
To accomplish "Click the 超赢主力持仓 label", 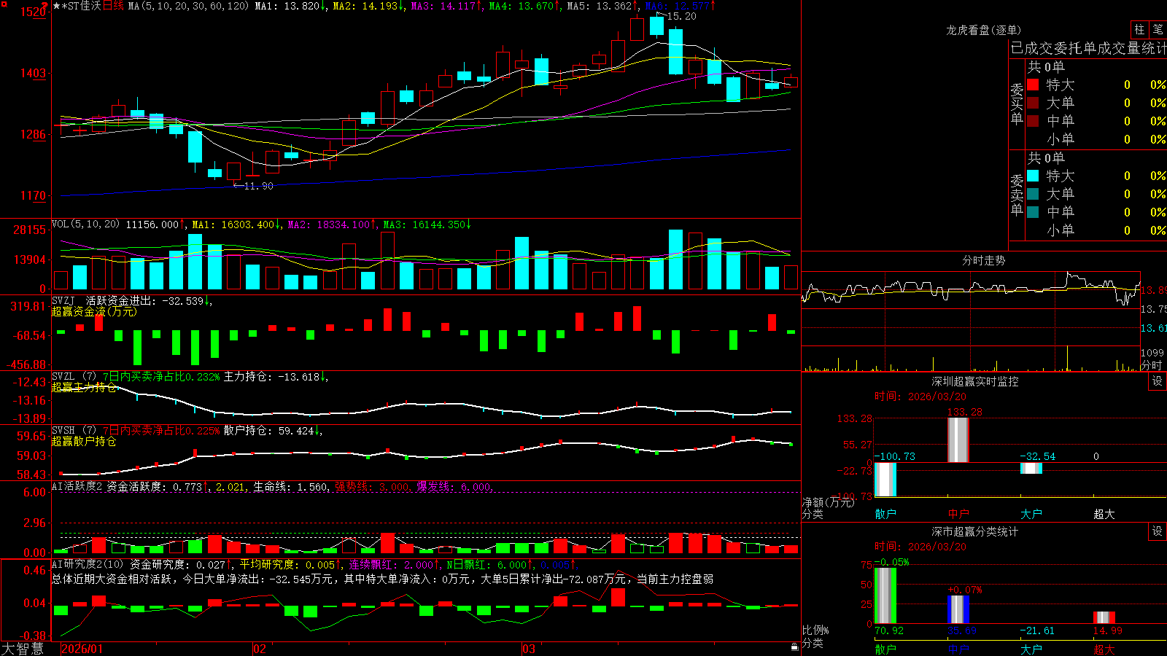I will [84, 387].
